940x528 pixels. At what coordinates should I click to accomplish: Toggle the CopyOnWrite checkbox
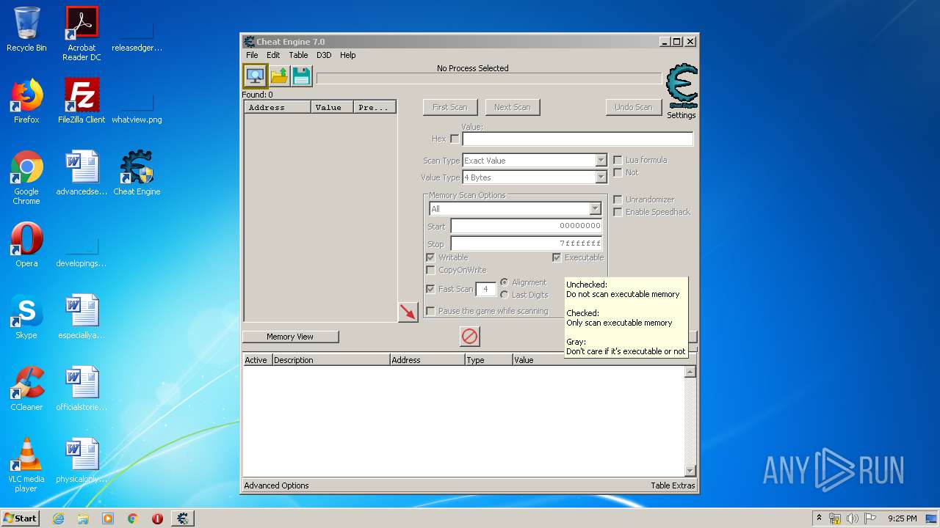pos(430,270)
